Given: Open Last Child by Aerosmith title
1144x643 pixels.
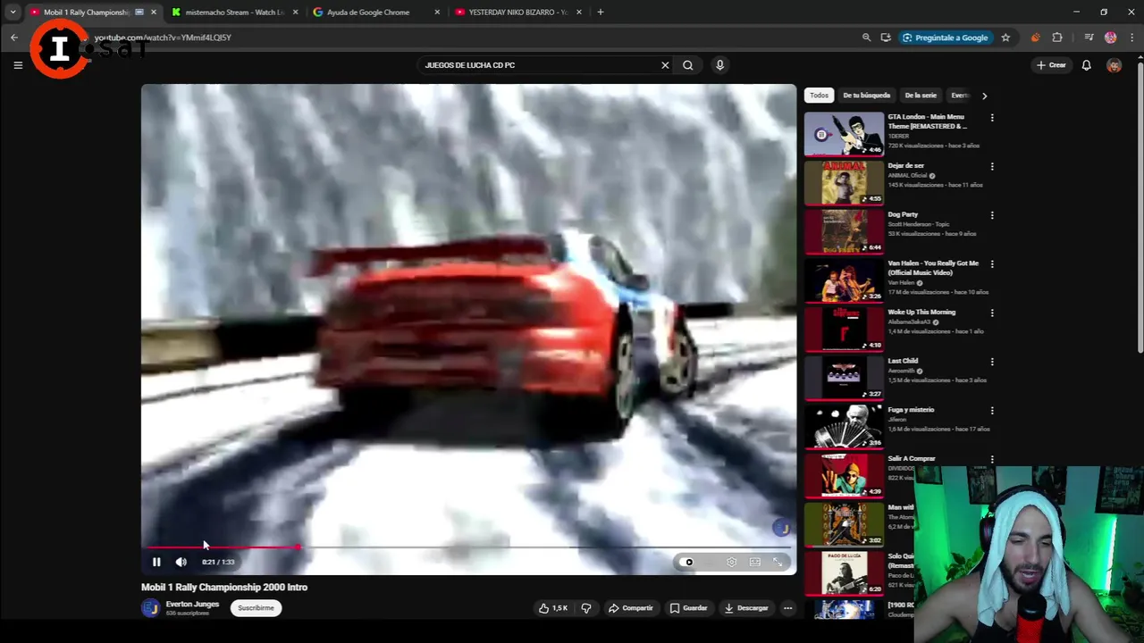Looking at the screenshot, I should click(x=903, y=361).
